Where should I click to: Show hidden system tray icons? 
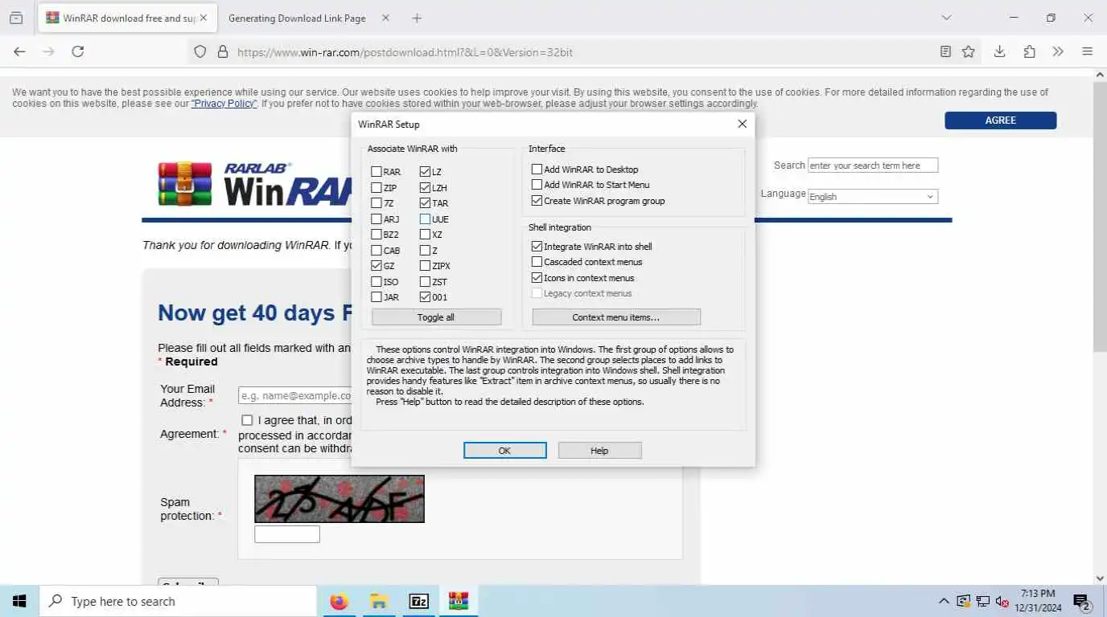(x=944, y=601)
